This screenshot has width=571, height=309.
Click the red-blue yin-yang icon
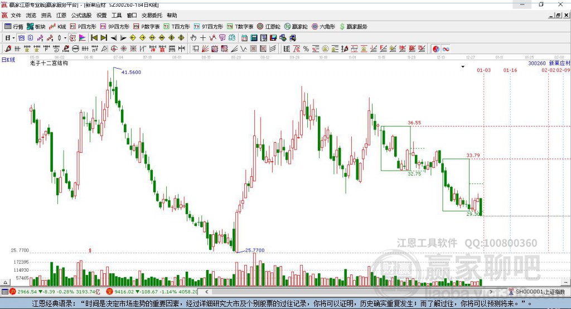point(436,49)
